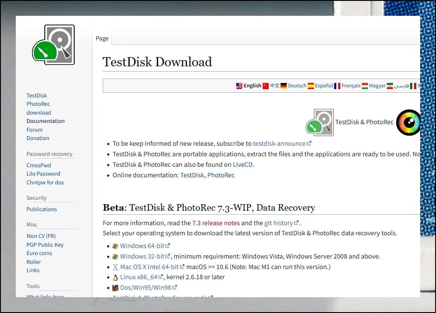Download Windows 64-bit version
This screenshot has width=436, height=313.
142,246
